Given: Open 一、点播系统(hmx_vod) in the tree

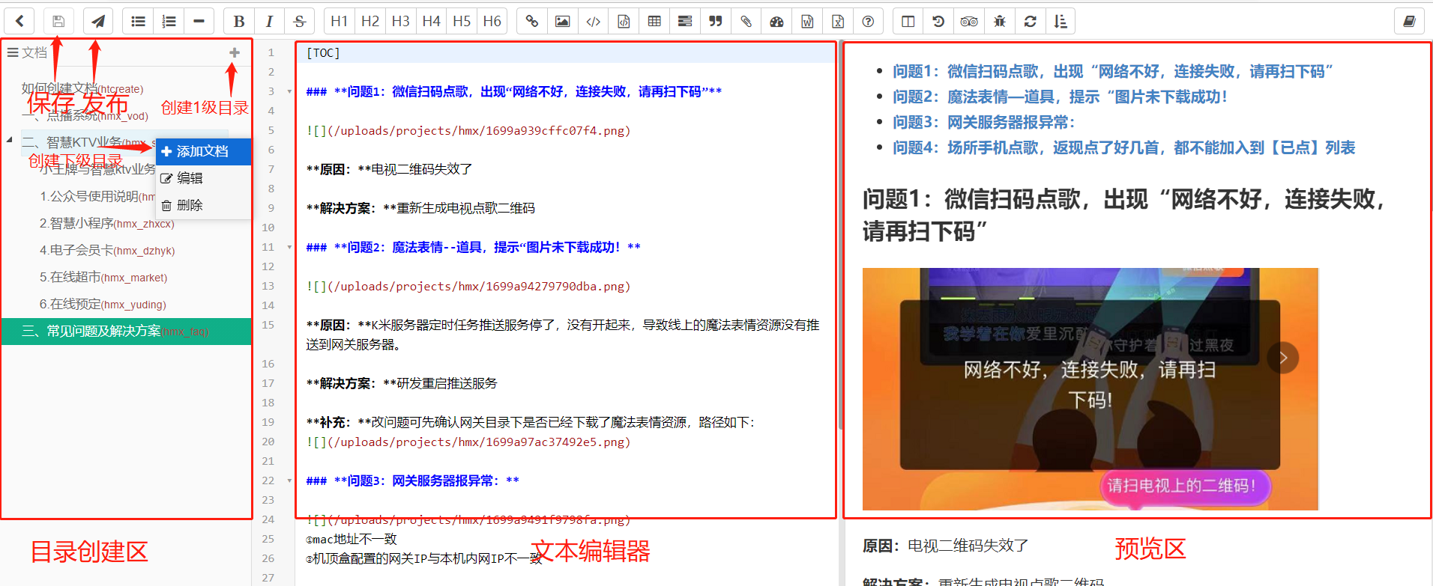Looking at the screenshot, I should [x=85, y=115].
